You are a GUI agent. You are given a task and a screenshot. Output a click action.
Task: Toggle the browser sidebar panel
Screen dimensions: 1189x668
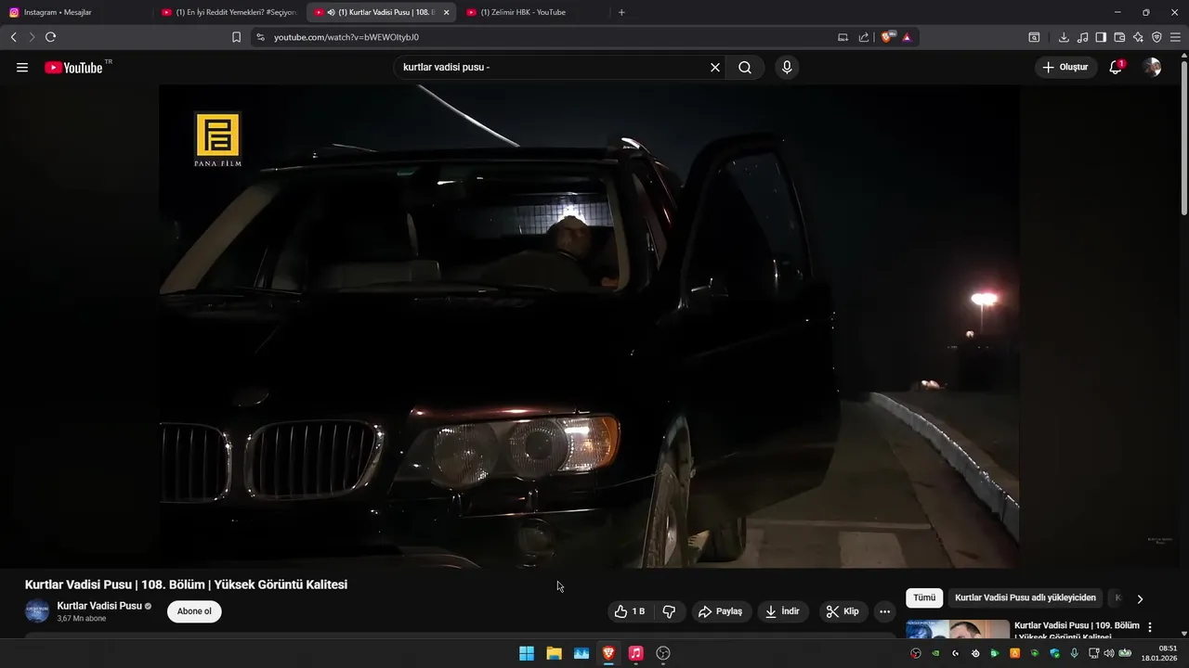click(1101, 37)
